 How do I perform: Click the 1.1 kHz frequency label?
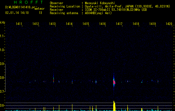tap(2, 36)
